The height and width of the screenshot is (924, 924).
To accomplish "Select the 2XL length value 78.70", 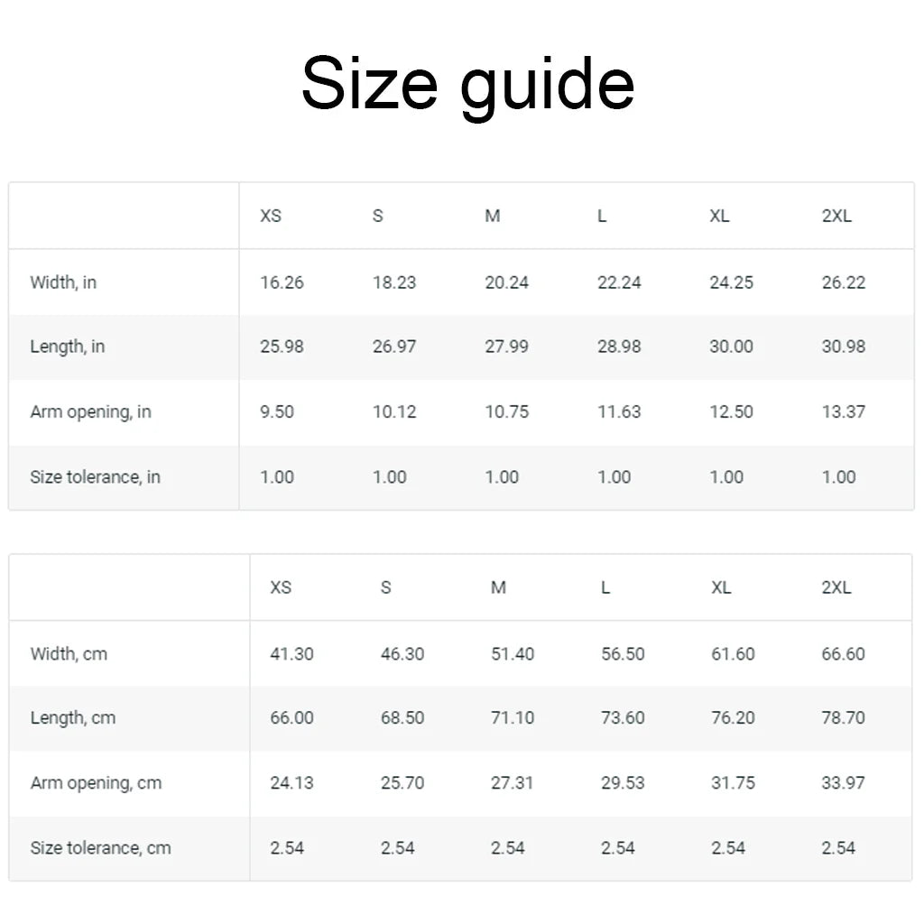I will click(x=843, y=718).
